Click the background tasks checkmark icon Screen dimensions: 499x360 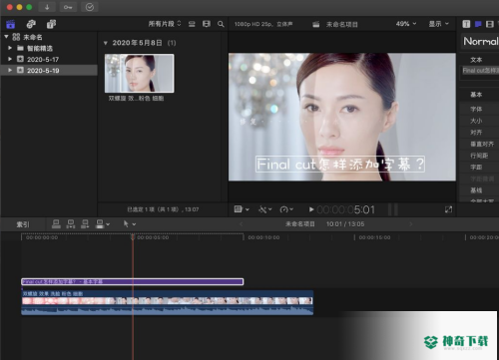point(90,7)
